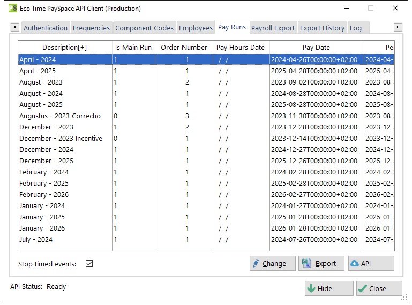The image size is (412, 305).
Task: Select the April - 2025 row
Action: [206, 71]
